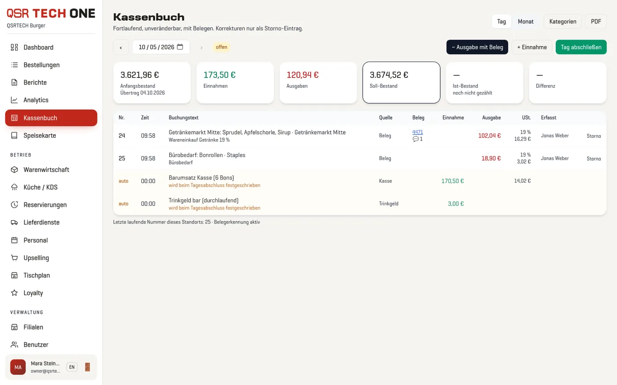Add a new Einnahme
This screenshot has height=385, width=617.
coord(532,47)
